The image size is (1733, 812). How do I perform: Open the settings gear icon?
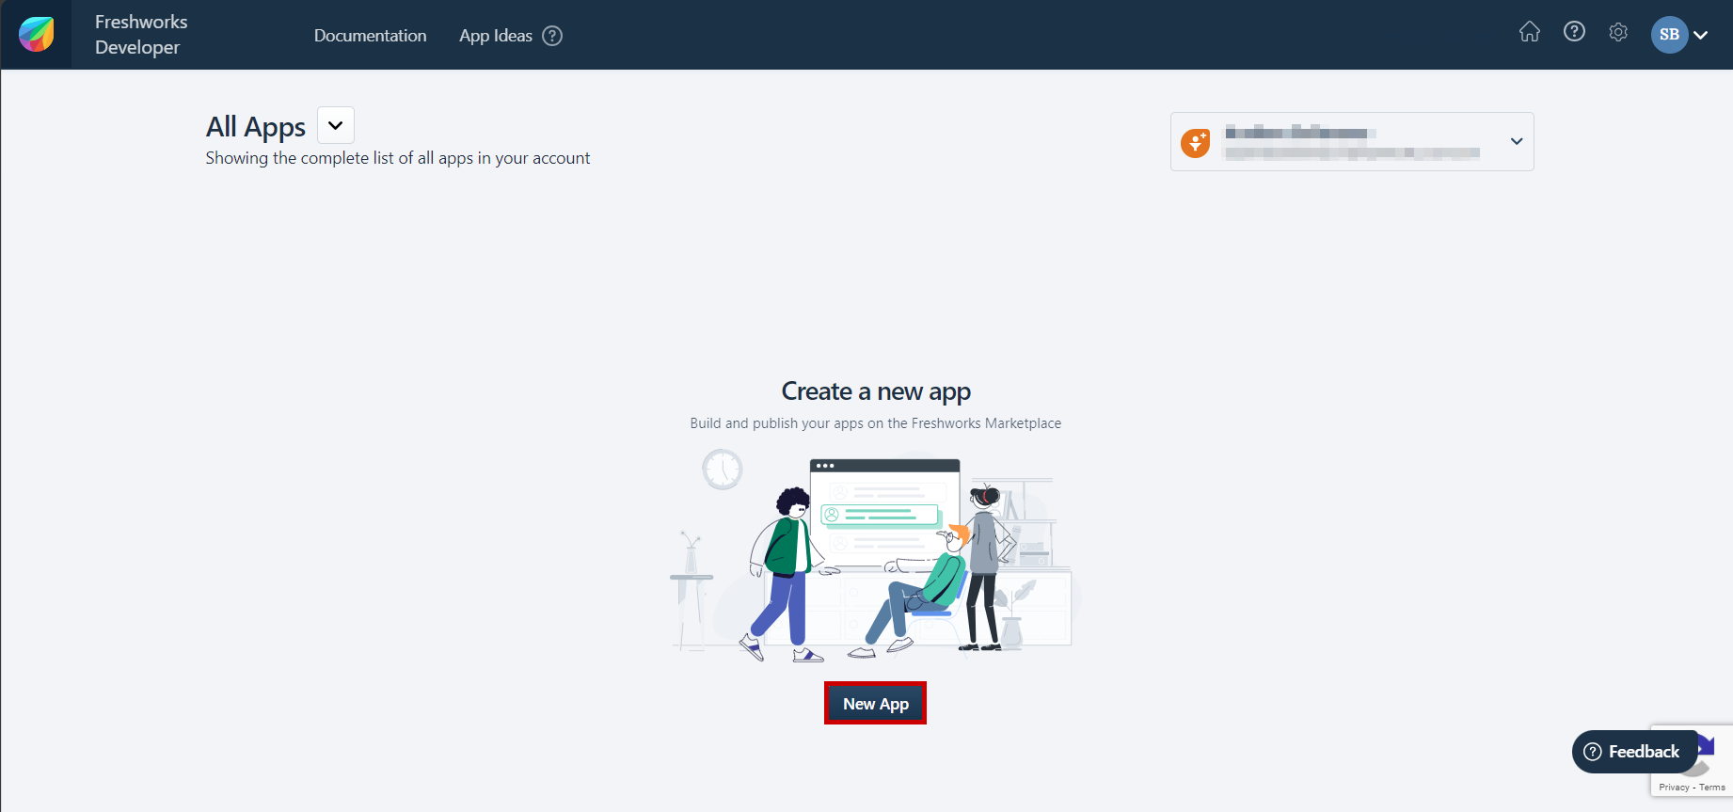tap(1618, 32)
